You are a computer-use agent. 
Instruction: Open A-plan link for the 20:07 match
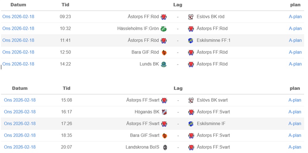pyautogui.click(x=295, y=147)
